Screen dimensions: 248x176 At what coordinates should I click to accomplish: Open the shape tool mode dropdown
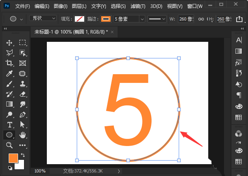point(43,19)
